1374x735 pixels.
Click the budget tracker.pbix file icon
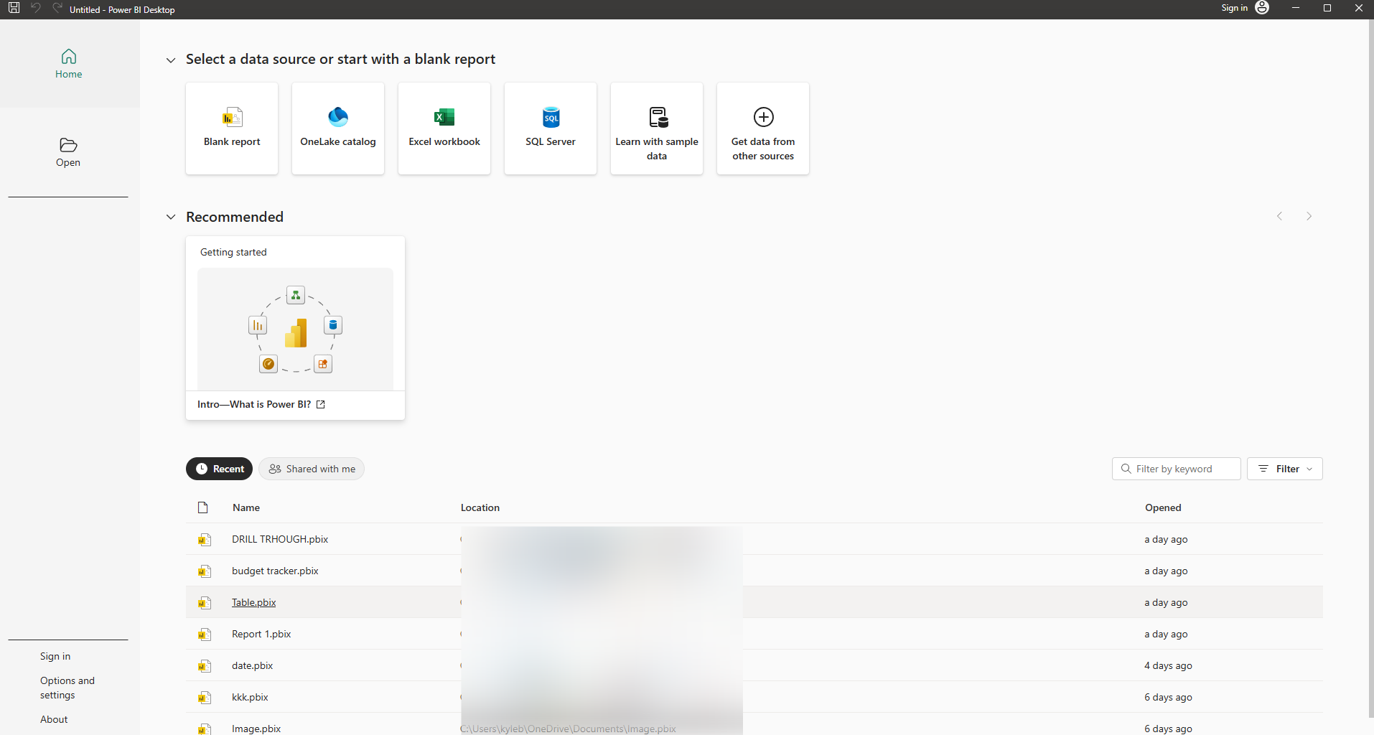click(205, 571)
